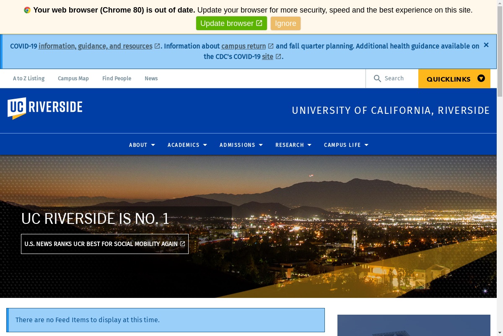Open the News link

(151, 78)
